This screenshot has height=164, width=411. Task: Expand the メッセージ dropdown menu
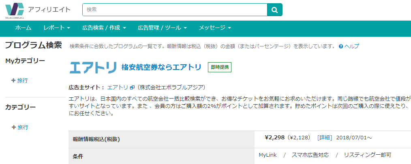215,28
